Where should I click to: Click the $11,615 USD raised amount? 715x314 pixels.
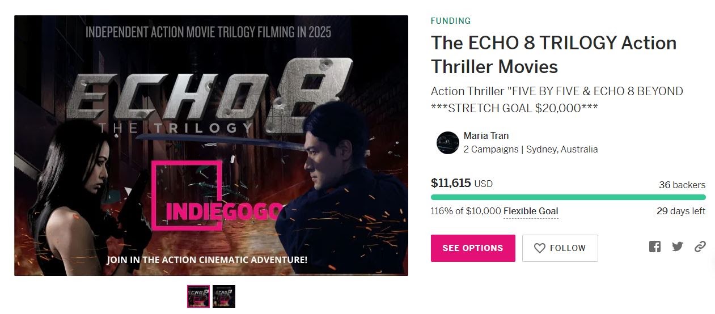[462, 183]
